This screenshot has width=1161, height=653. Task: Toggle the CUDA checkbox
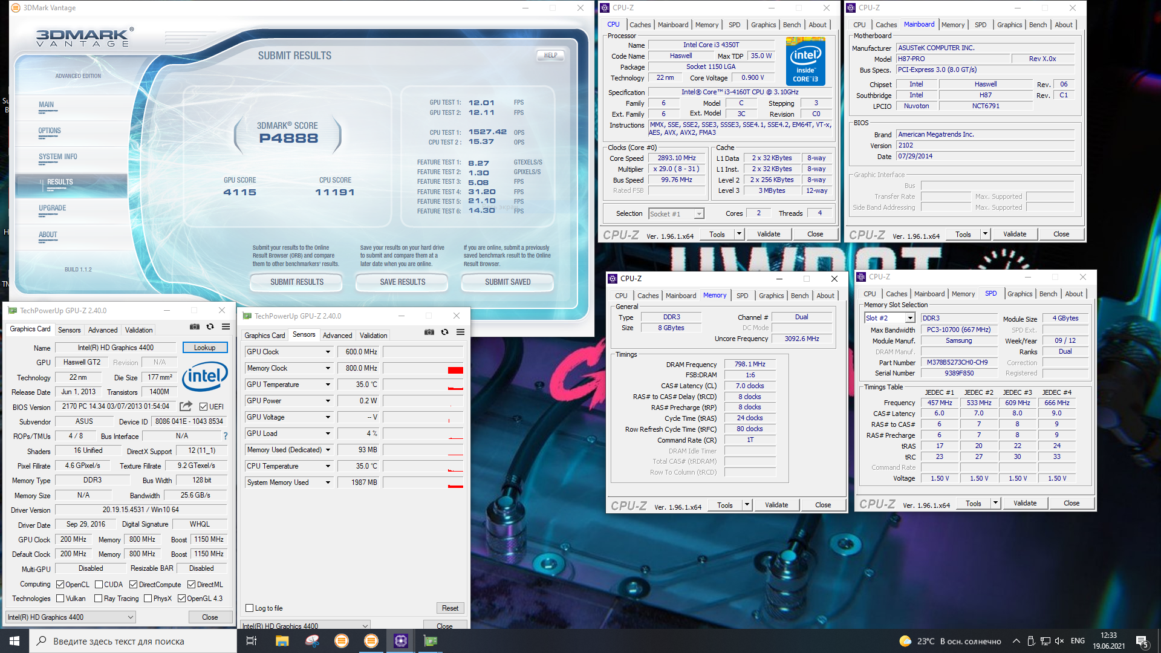point(99,585)
